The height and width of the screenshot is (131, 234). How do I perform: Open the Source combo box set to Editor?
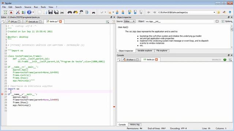(129, 21)
